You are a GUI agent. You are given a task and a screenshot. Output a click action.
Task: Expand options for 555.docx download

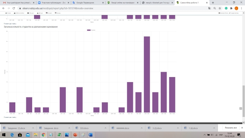[x=106, y=128]
